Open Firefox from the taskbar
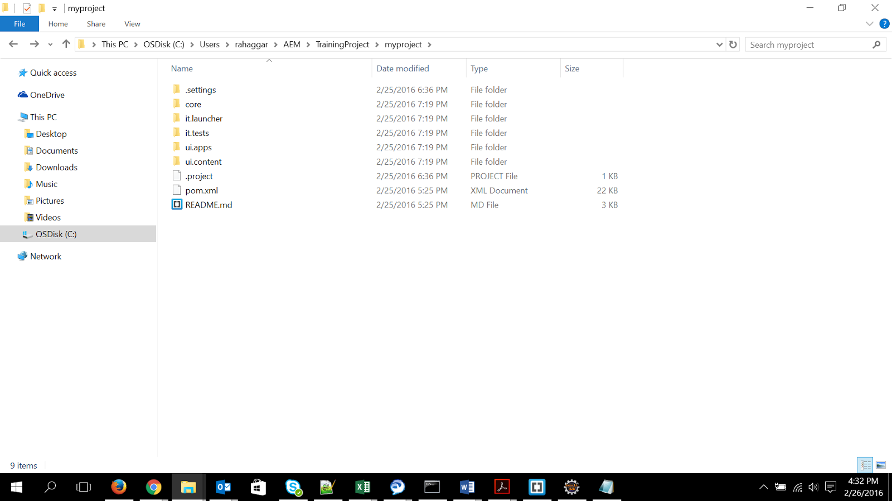Viewport: 892px width, 501px height. (119, 487)
